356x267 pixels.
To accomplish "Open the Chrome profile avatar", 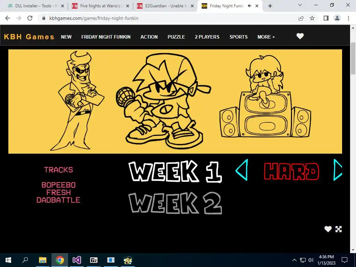I will (x=337, y=18).
